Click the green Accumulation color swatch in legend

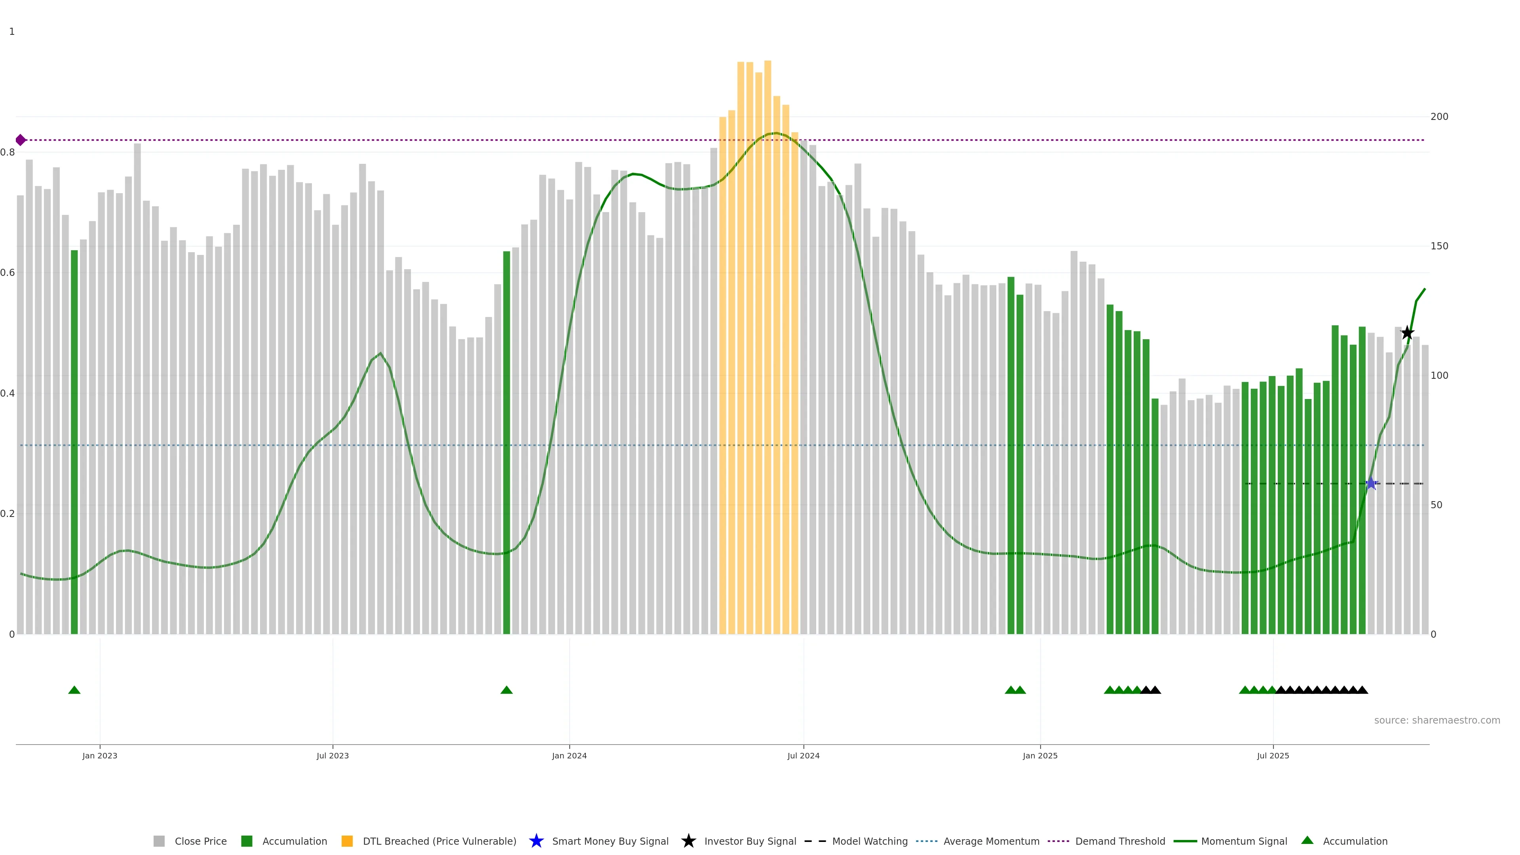247,841
